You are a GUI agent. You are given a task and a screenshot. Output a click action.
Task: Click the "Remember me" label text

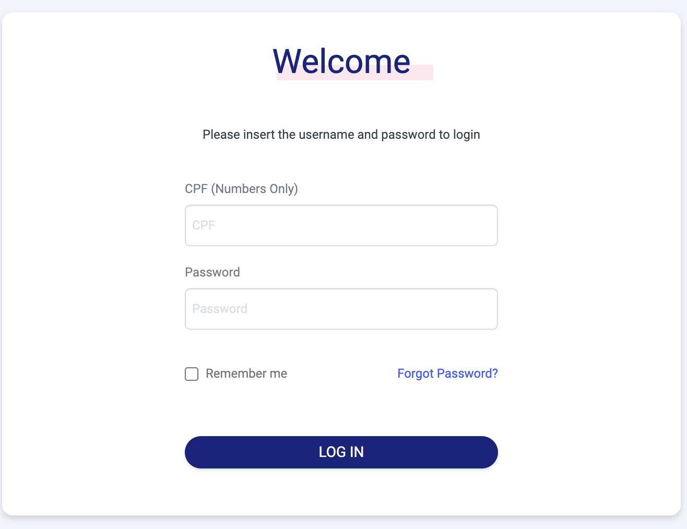246,374
